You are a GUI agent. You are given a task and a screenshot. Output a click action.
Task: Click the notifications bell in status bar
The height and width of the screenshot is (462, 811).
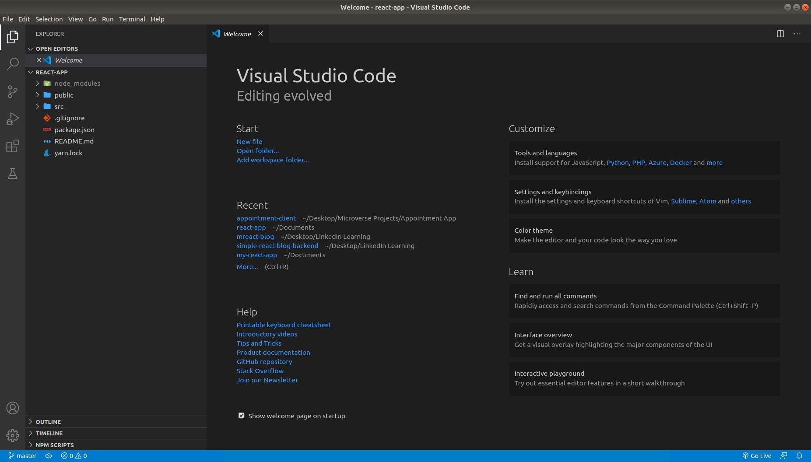coord(799,456)
